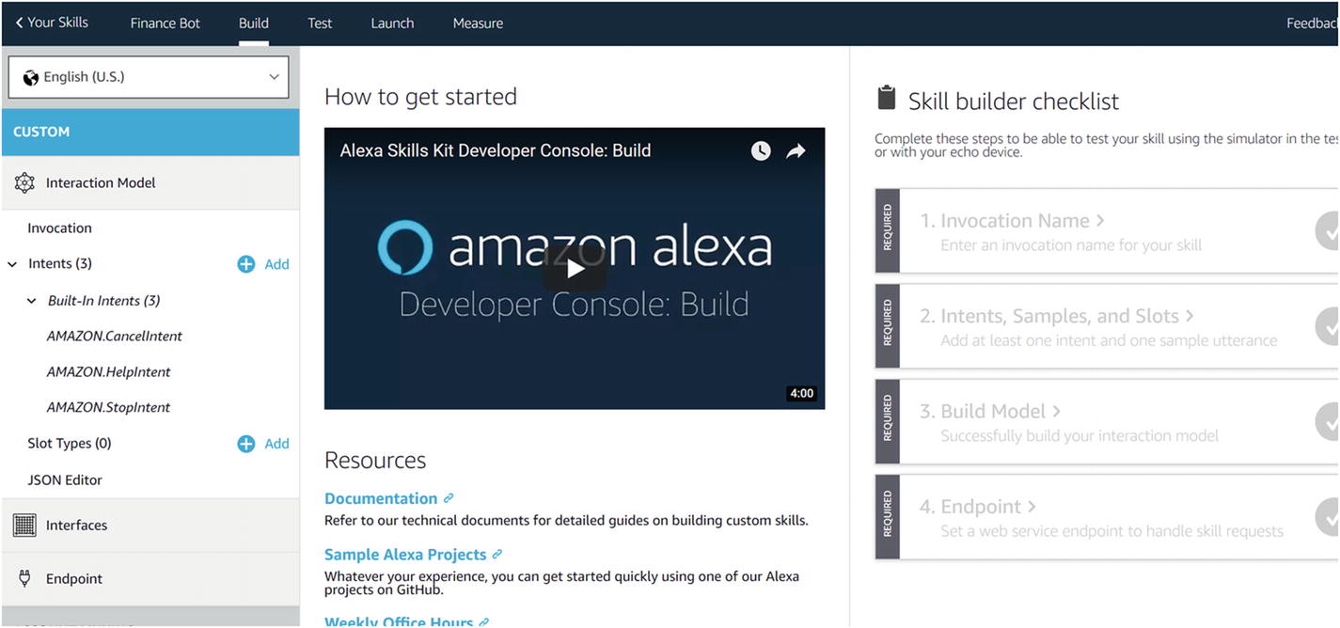Open checklist step 2. Intents, Samples, and Slots

[1057, 316]
